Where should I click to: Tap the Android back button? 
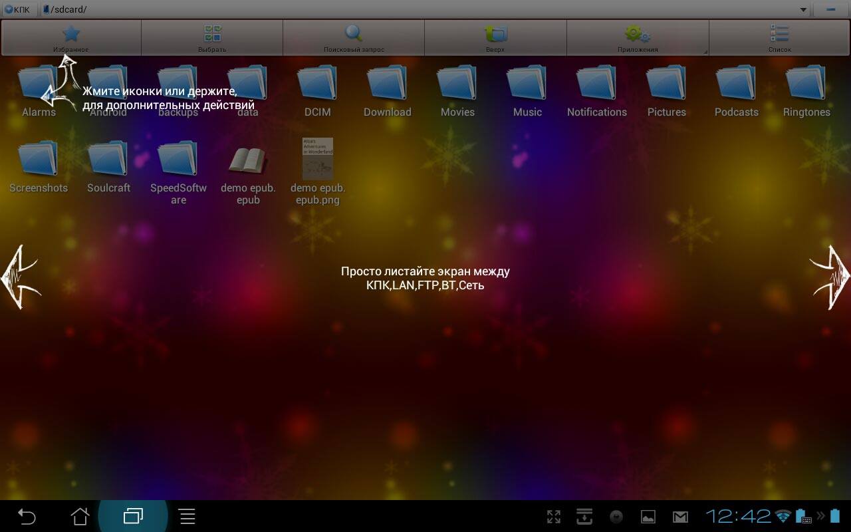(27, 516)
